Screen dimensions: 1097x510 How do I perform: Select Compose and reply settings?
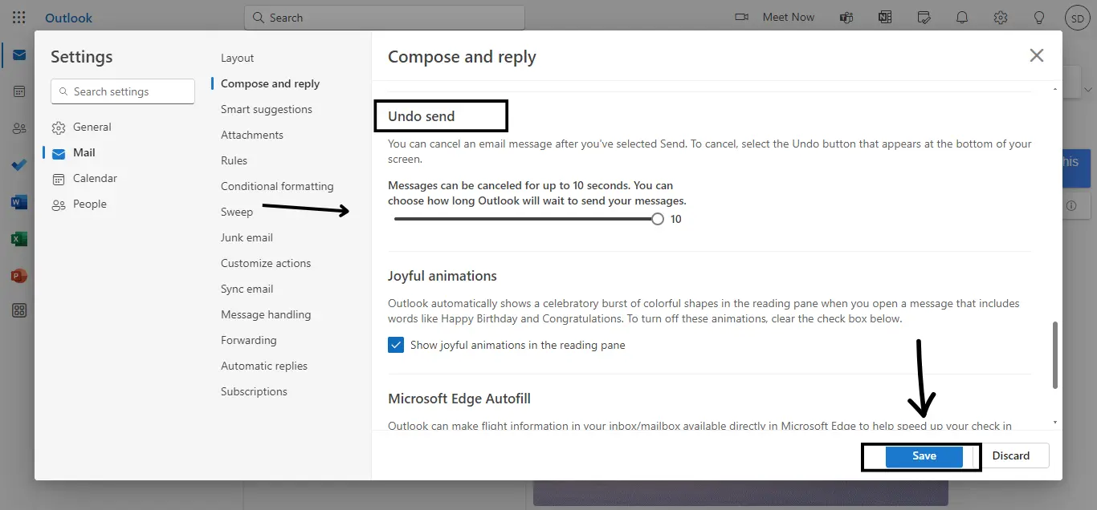point(270,83)
